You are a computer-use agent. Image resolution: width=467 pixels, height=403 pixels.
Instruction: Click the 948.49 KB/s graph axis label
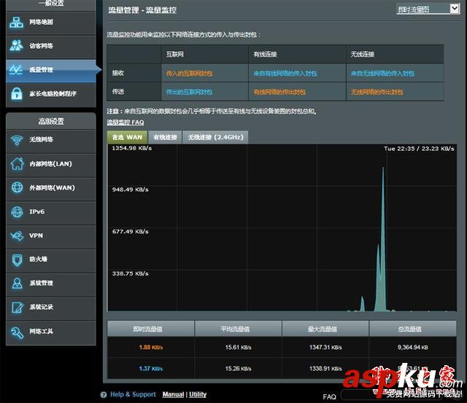(x=130, y=189)
